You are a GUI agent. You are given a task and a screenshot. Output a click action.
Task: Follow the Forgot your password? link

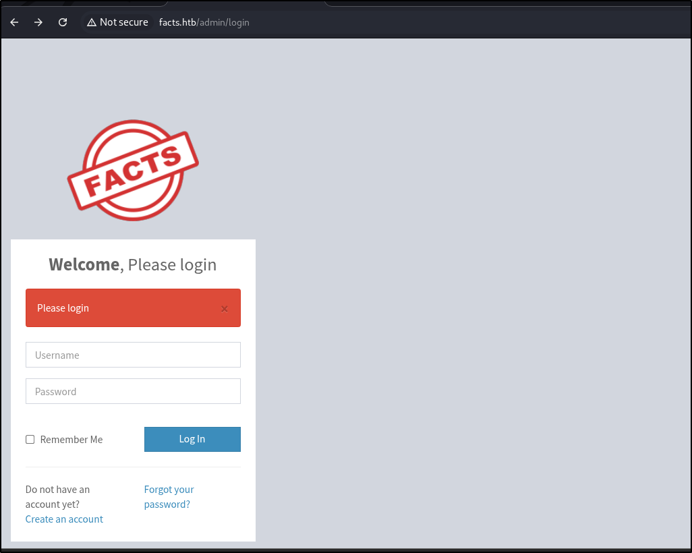click(x=169, y=496)
